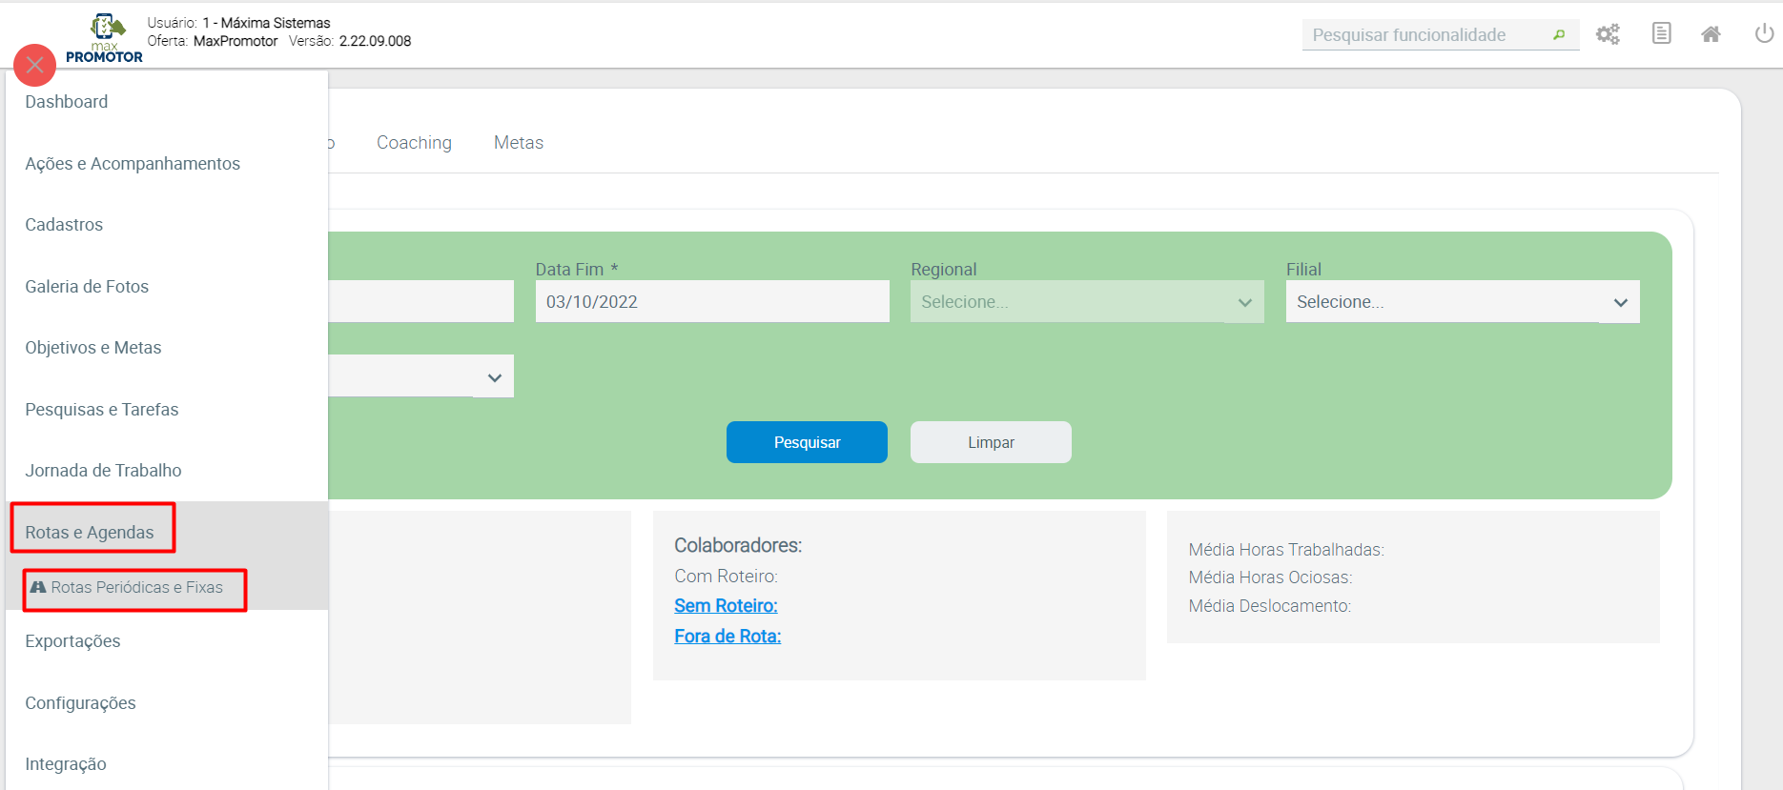Expand the partially hidden dropdown chevron
The height and width of the screenshot is (790, 1783).
pyautogui.click(x=494, y=377)
